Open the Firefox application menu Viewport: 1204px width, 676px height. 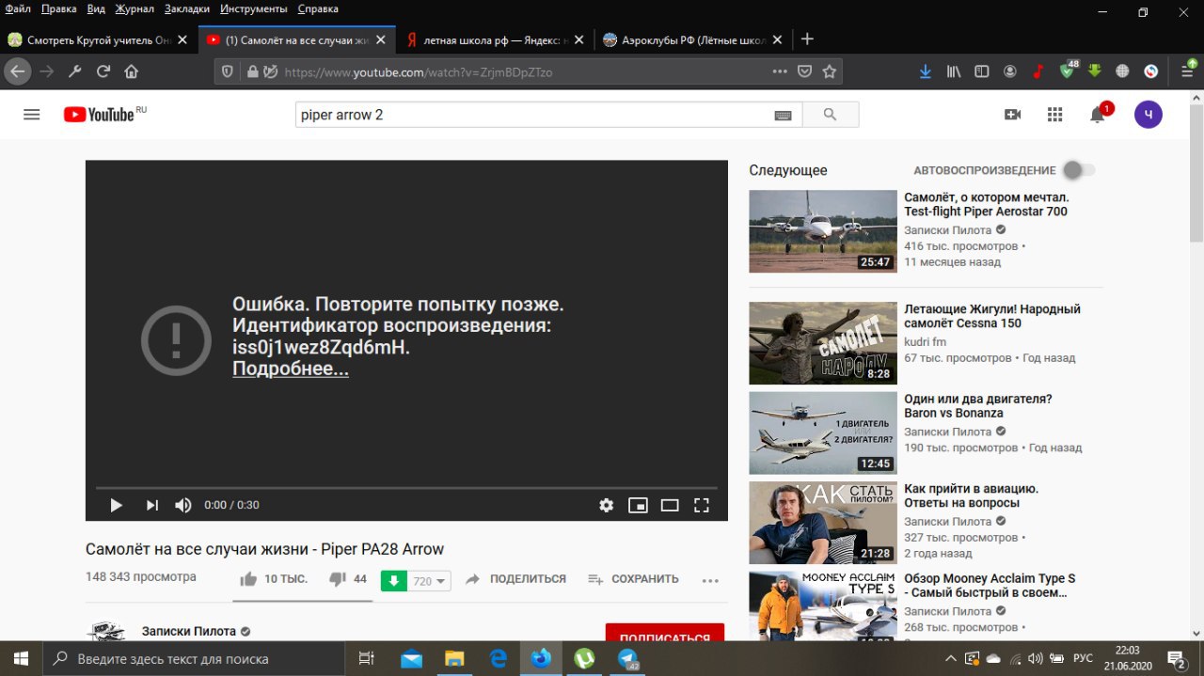[1188, 71]
